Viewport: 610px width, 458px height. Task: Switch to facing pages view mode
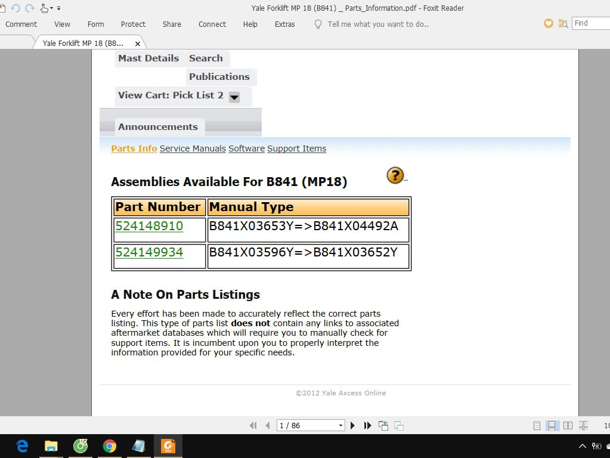568,426
